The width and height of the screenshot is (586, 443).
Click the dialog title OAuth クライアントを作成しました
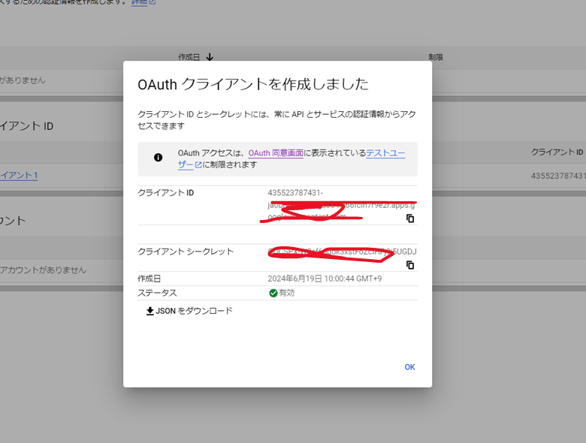[253, 84]
